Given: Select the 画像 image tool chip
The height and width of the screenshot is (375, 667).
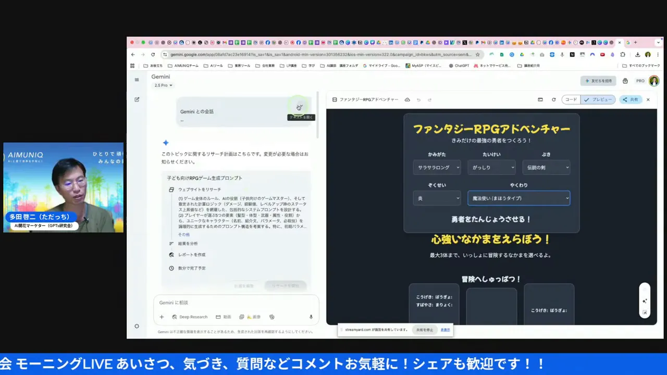Looking at the screenshot, I should 250,317.
